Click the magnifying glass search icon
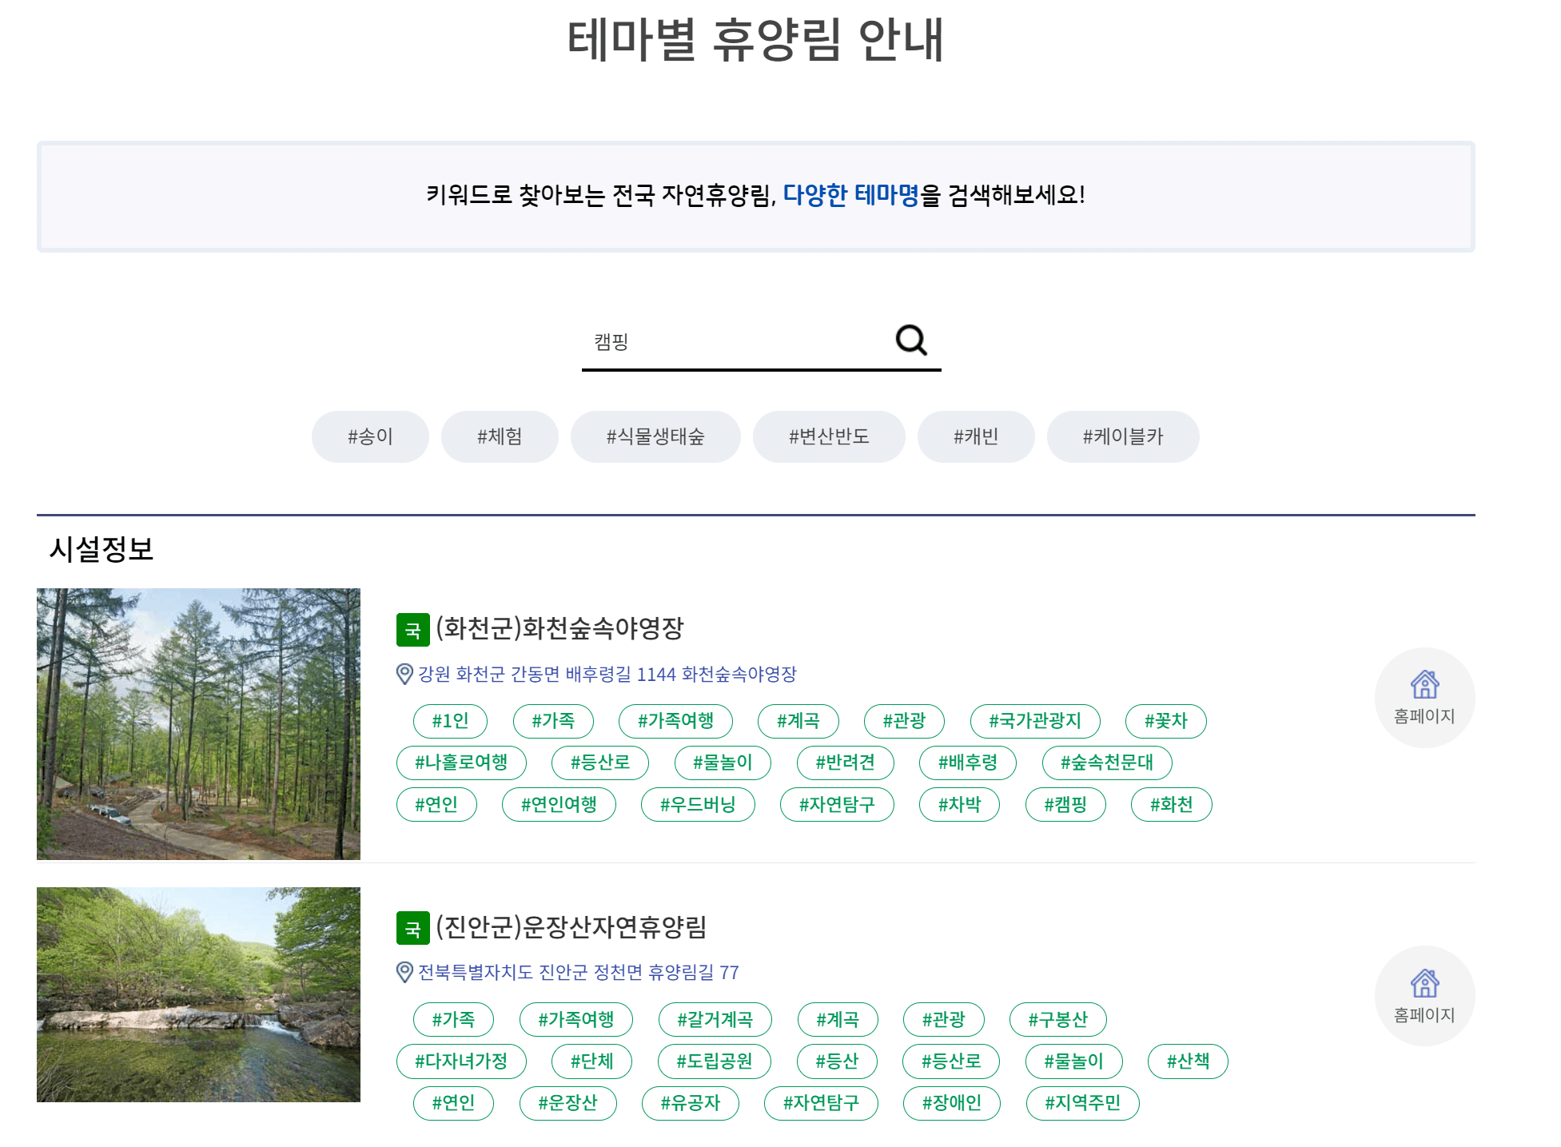 910,341
